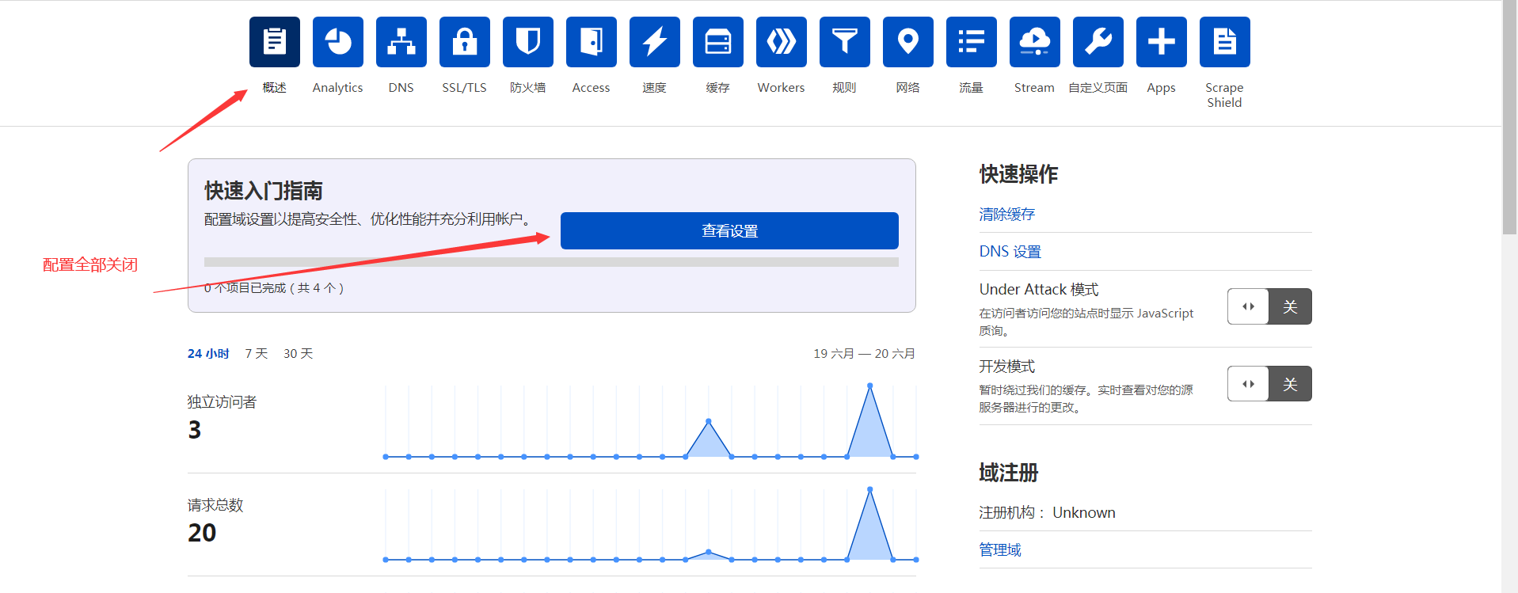Click the 快速入门指南 heading

(x=264, y=191)
